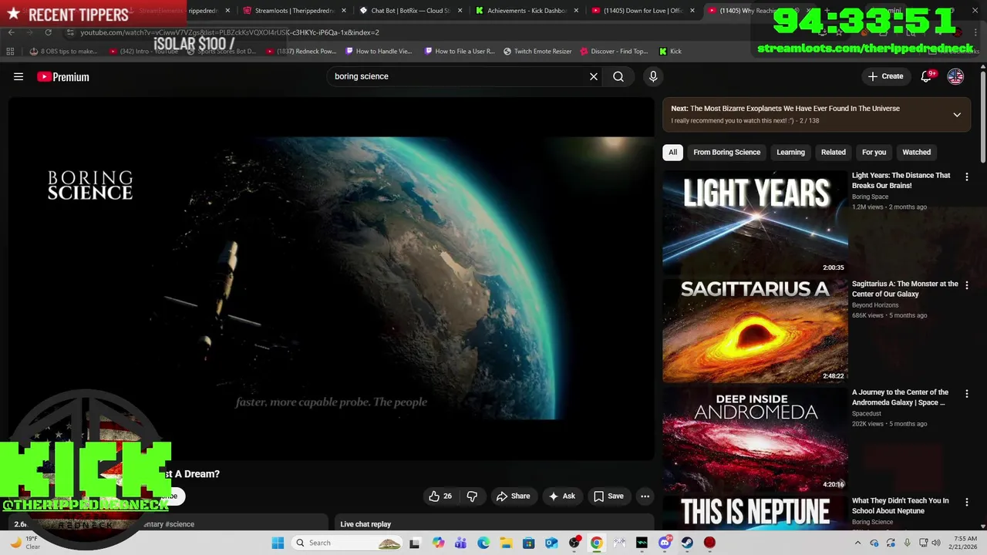Open 'What They Didn't Teach You' title link

click(900, 506)
